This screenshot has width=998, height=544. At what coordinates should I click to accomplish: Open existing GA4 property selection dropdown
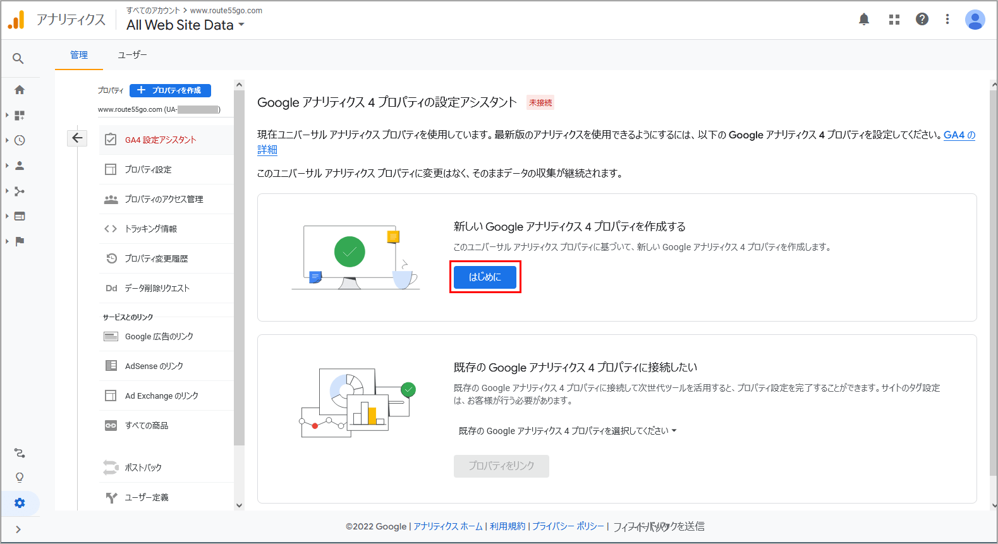point(567,431)
